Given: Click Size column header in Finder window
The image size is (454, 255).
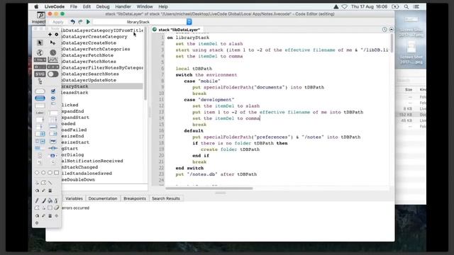Looking at the screenshot, I should 409,89.
